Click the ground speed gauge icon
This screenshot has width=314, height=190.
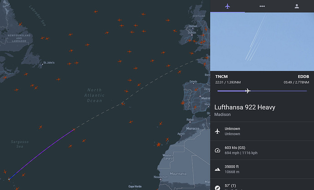click(217, 150)
